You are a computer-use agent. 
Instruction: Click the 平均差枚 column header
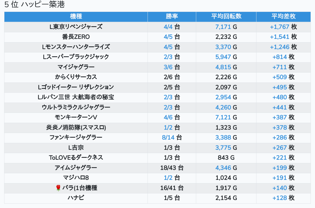283,17
